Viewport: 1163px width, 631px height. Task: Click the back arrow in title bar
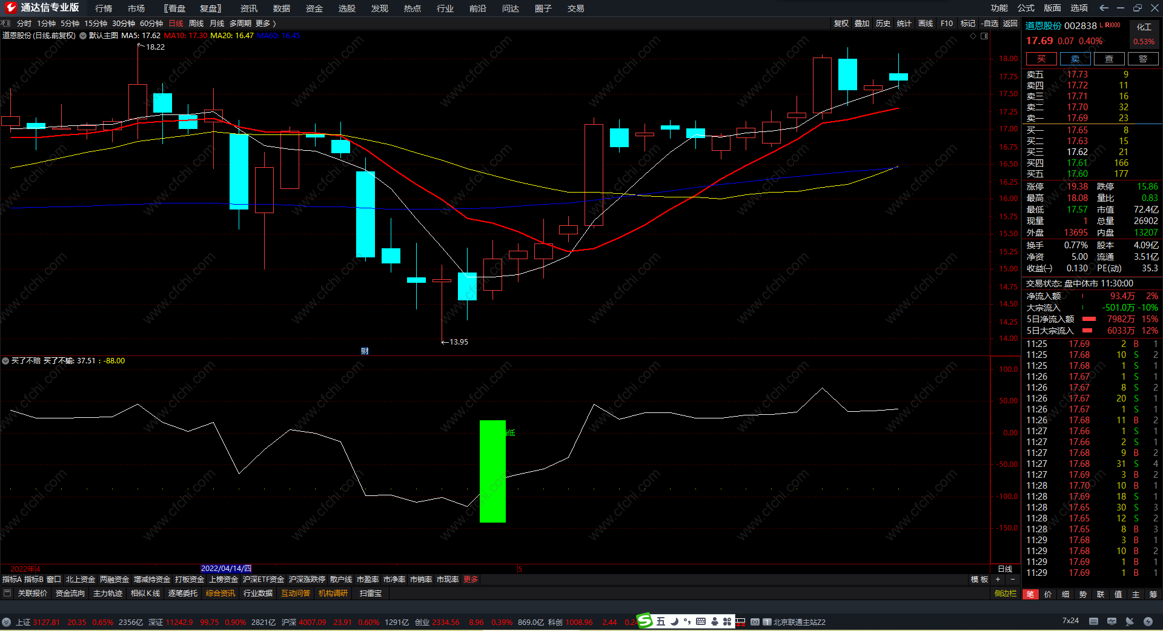[x=1104, y=8]
